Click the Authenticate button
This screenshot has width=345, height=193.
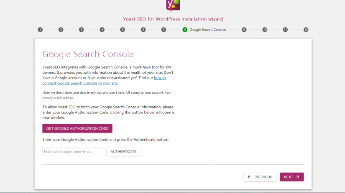[123, 152]
